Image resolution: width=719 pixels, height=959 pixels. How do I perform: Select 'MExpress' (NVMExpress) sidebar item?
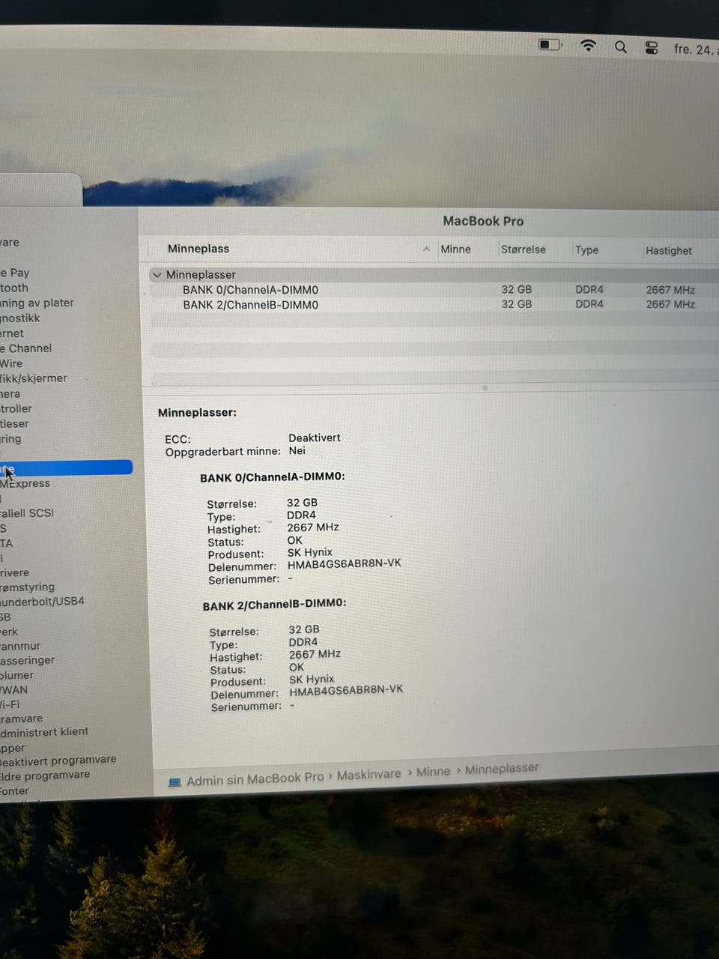pyautogui.click(x=25, y=483)
